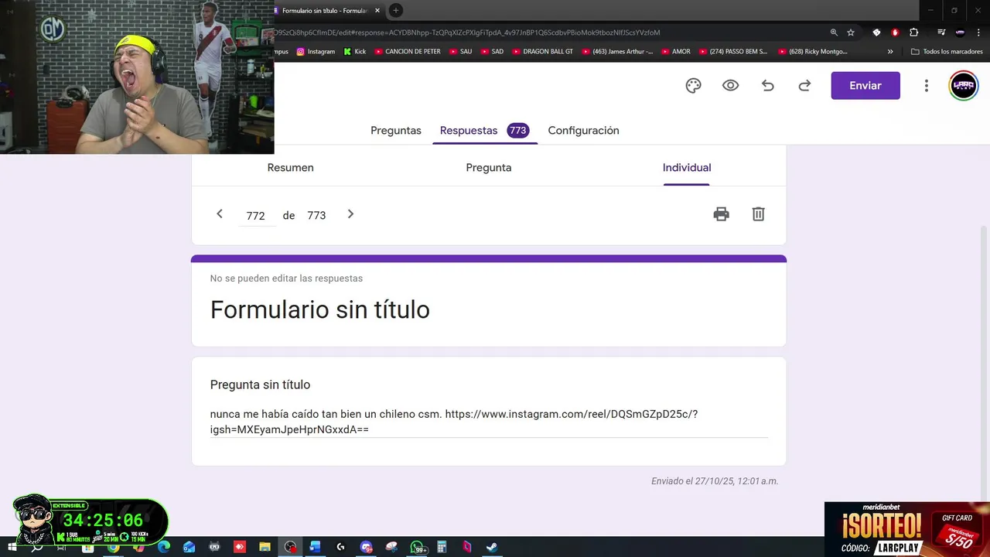This screenshot has height=557, width=990.
Task: Redo the last change in the form
Action: (x=804, y=86)
